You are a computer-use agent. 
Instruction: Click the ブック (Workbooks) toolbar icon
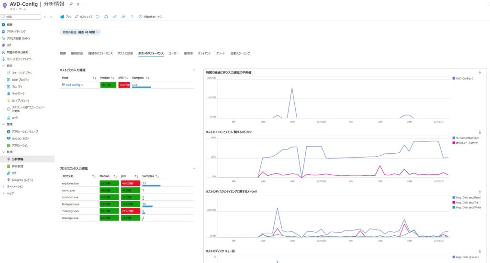click(x=62, y=17)
